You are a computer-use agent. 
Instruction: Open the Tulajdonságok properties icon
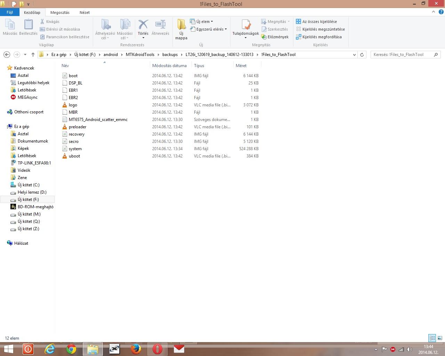pyautogui.click(x=246, y=25)
